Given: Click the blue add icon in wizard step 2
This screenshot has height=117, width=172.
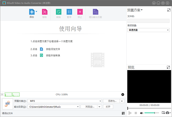Looking at the screenshot, I should pos(42,49).
